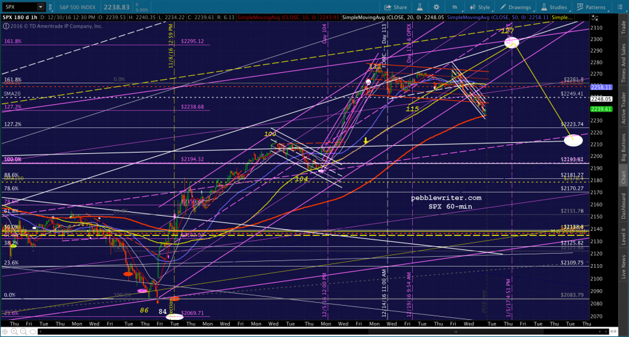Click the info icon beside TD Ameritrade copyright
The width and height of the screenshot is (629, 337).
click(x=6, y=26)
